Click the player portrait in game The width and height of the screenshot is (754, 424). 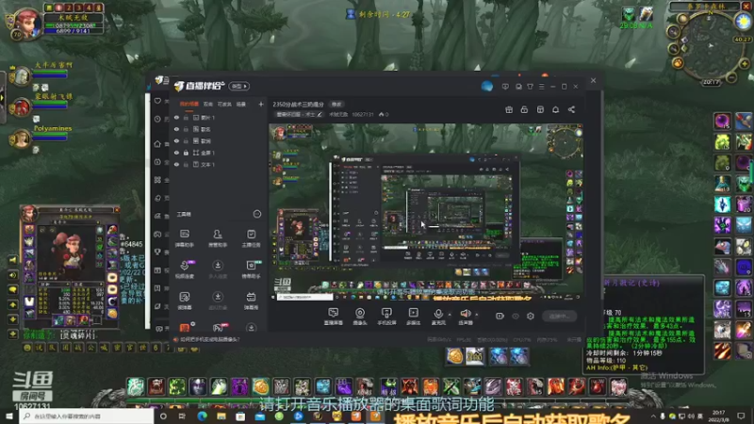[27, 23]
